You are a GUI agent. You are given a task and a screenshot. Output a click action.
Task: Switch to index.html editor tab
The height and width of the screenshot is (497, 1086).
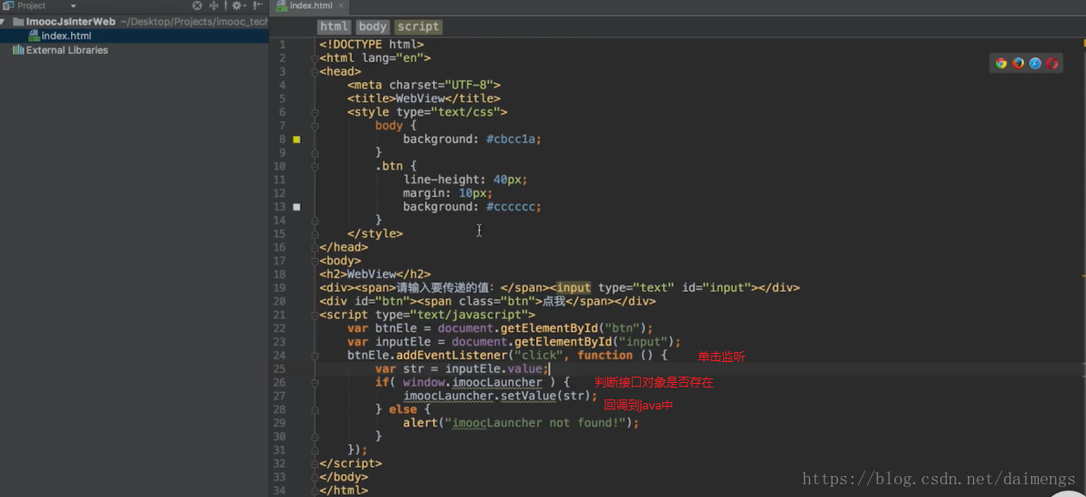point(311,6)
